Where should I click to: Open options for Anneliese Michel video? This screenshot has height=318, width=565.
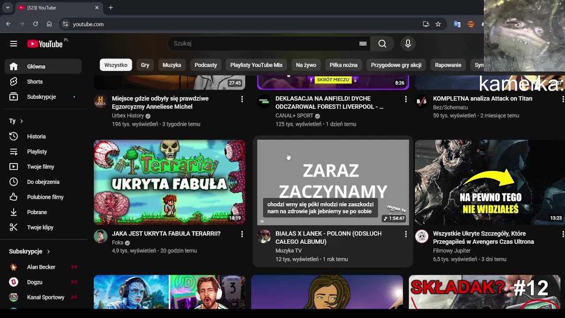pos(242,99)
